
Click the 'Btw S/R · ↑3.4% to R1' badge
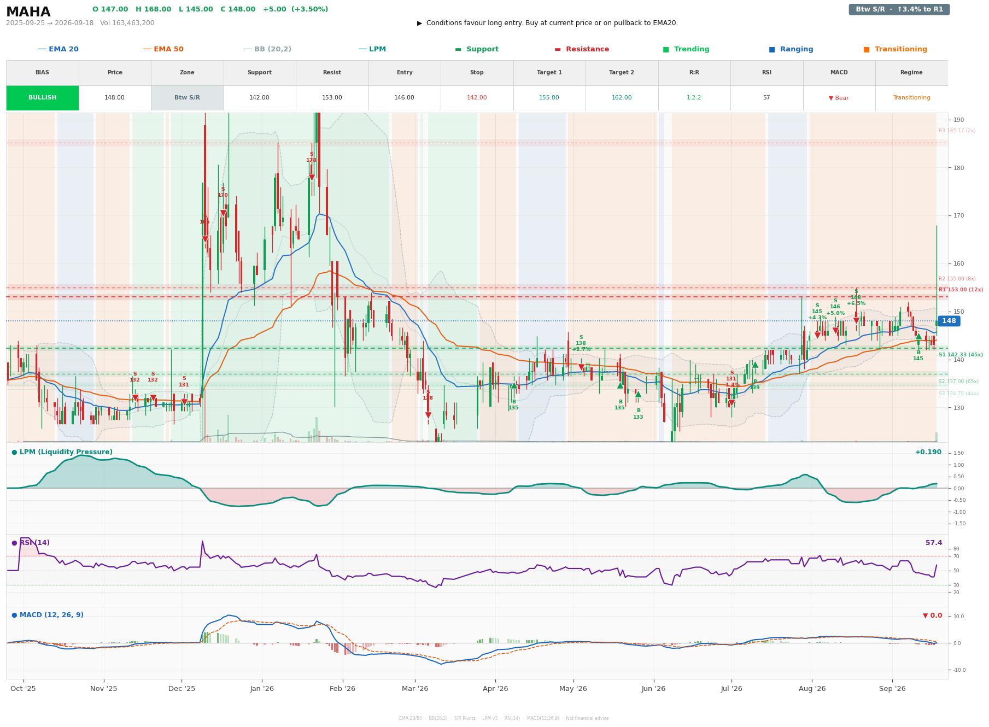click(899, 9)
